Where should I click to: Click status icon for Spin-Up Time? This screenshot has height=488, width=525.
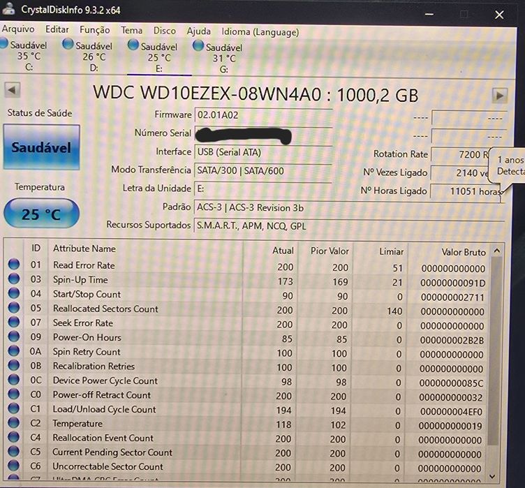tap(14, 279)
